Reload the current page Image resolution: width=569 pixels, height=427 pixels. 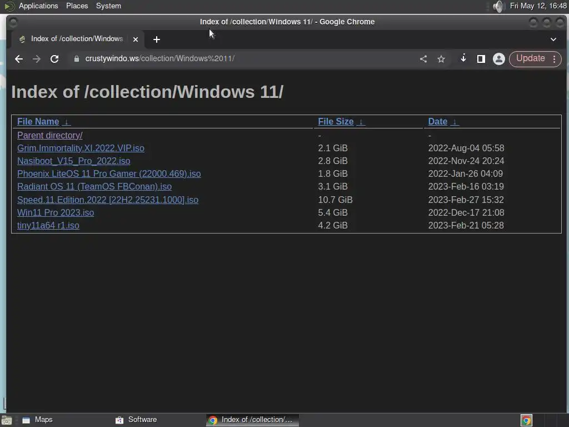pyautogui.click(x=54, y=59)
